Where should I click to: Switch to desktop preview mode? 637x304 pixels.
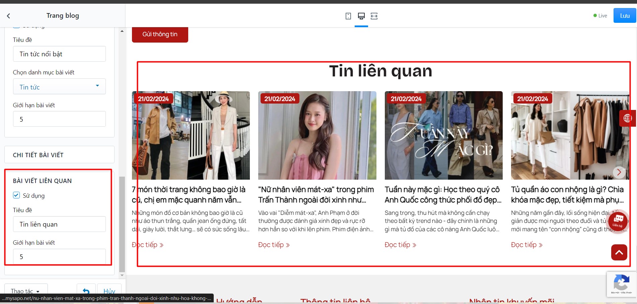point(361,16)
